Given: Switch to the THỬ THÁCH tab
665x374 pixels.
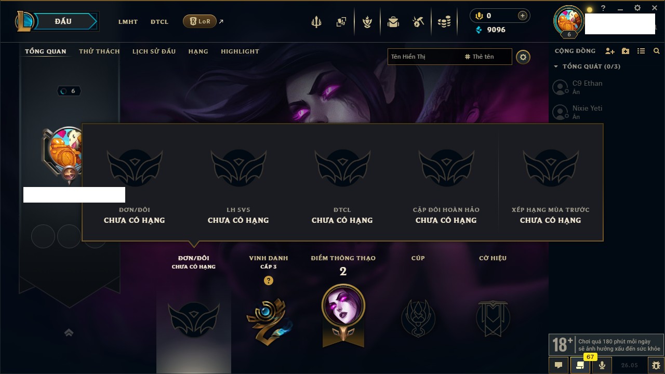Looking at the screenshot, I should tap(99, 51).
